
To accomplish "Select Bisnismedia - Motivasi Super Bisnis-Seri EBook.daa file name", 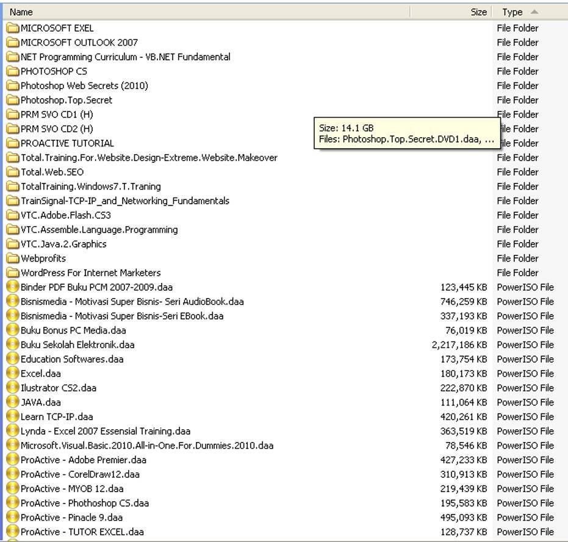I will click(122, 316).
